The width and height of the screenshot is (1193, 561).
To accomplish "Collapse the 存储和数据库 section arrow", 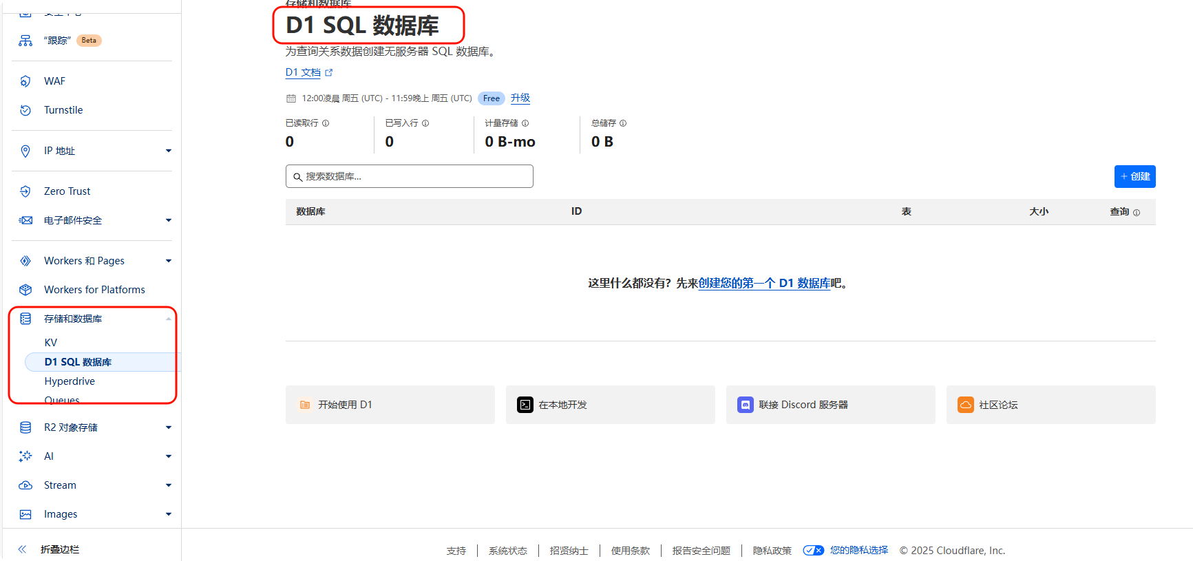I will pyautogui.click(x=169, y=319).
